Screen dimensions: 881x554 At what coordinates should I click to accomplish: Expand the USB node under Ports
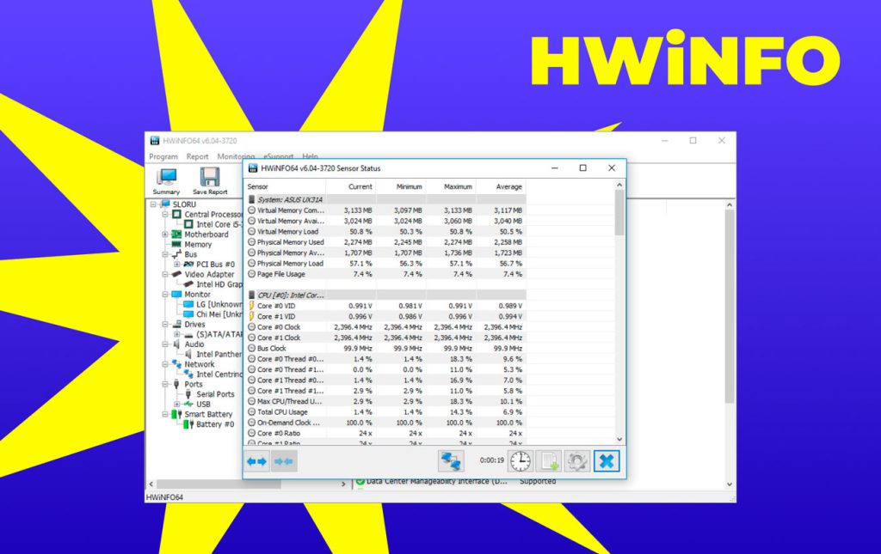177,405
